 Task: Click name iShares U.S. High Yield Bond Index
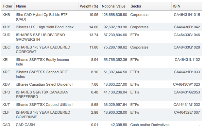[x=44, y=27]
